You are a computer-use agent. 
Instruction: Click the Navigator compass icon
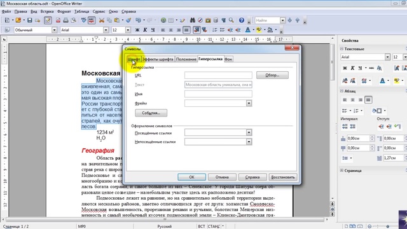[200, 20]
